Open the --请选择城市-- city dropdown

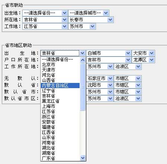pos(89,13)
